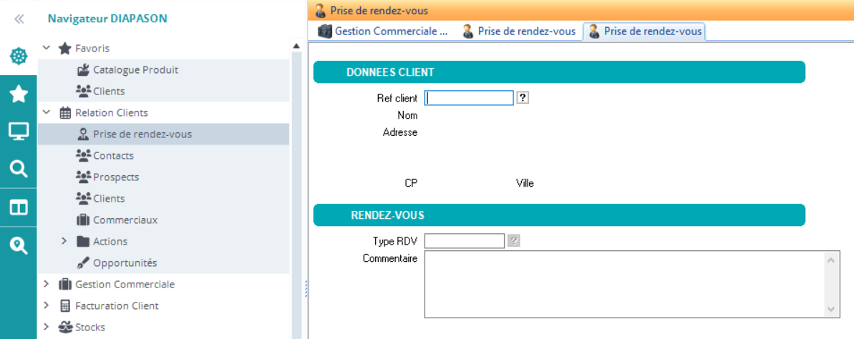Expand the Gestion Commerciale node

coord(47,284)
